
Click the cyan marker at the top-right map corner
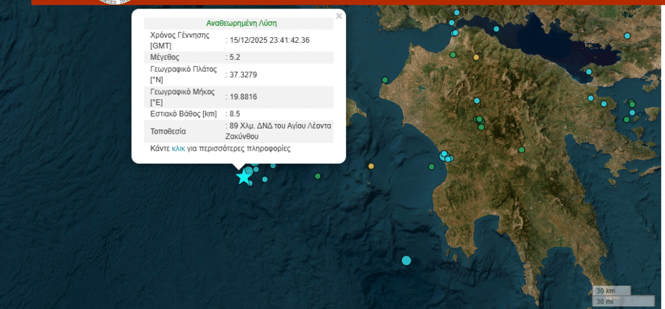pos(627,34)
